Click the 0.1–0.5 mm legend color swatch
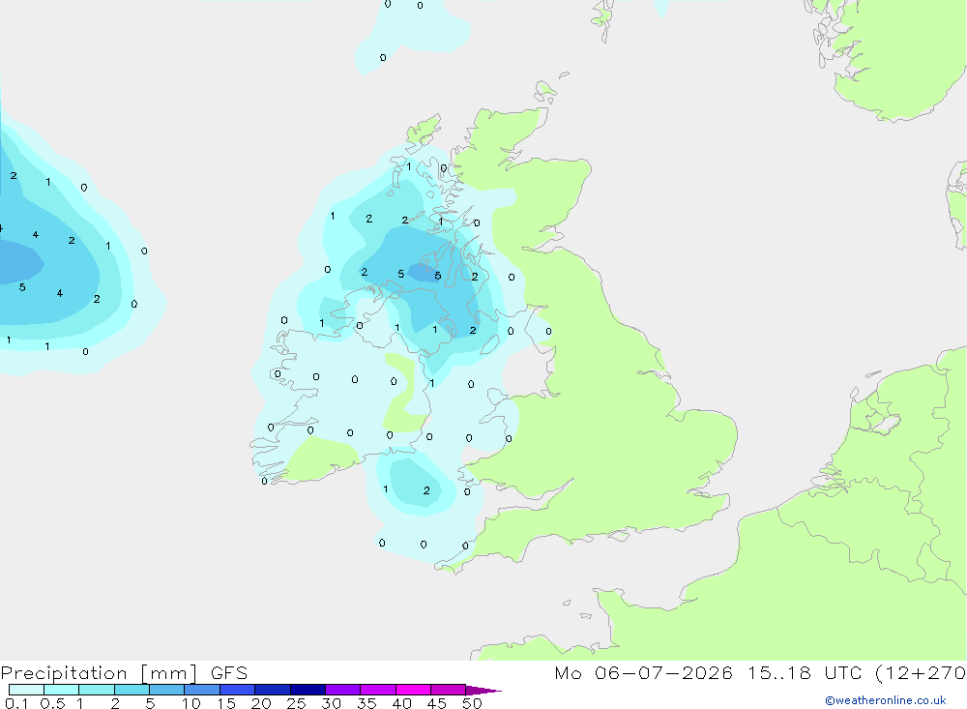Viewport: 967px width, 709px height. click(26, 690)
